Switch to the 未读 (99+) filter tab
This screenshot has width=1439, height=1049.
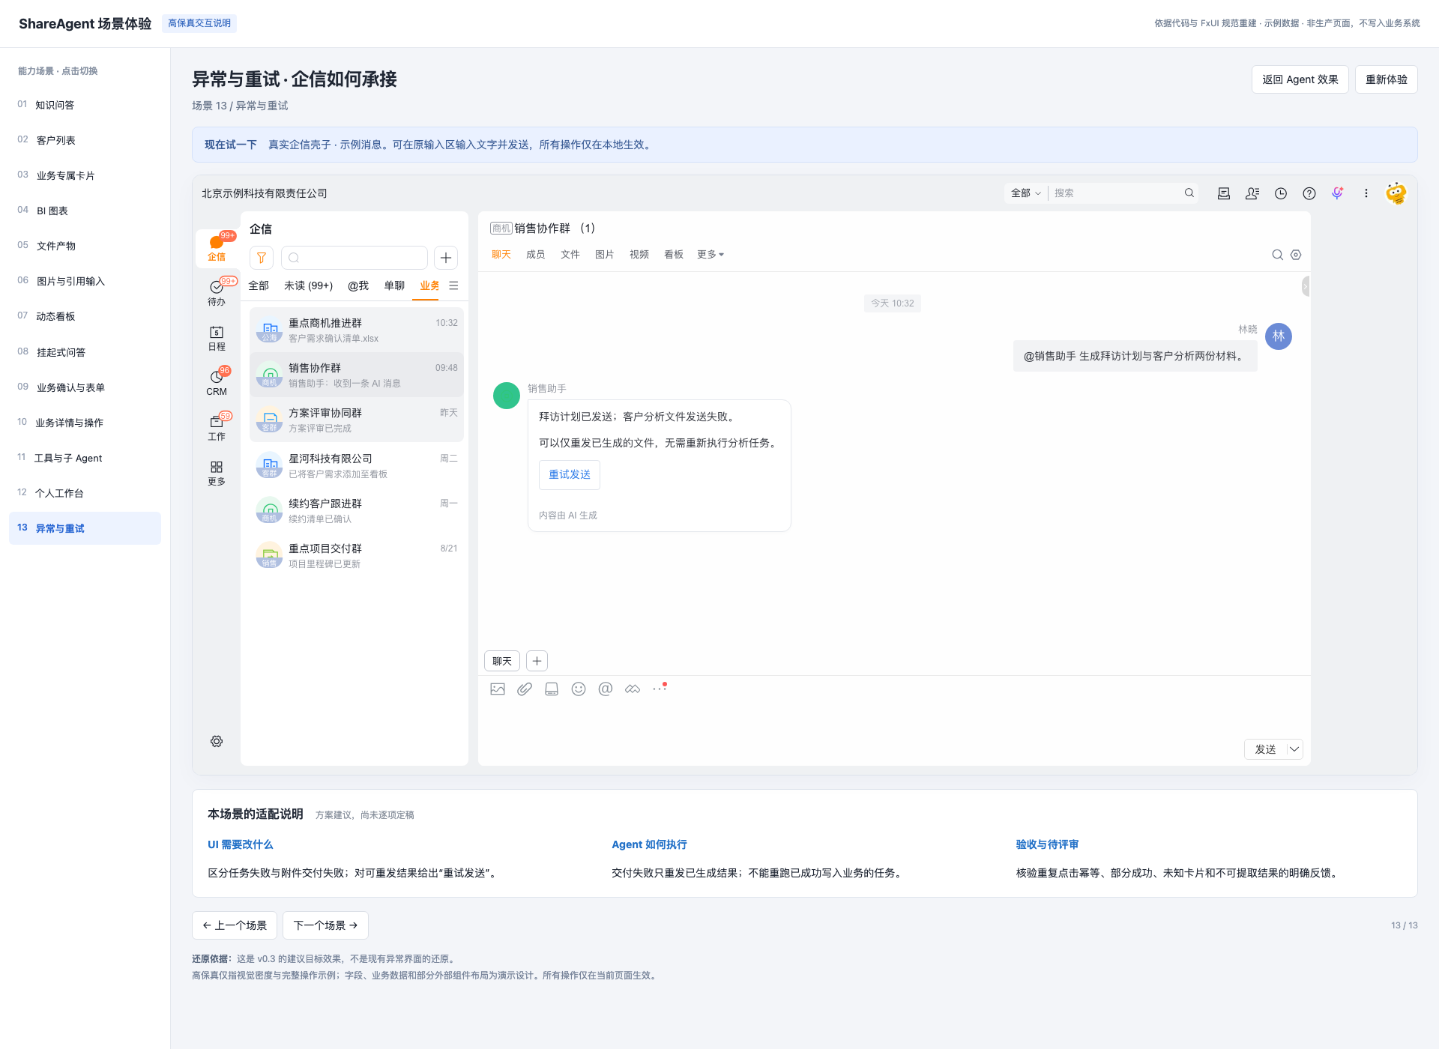tap(309, 285)
